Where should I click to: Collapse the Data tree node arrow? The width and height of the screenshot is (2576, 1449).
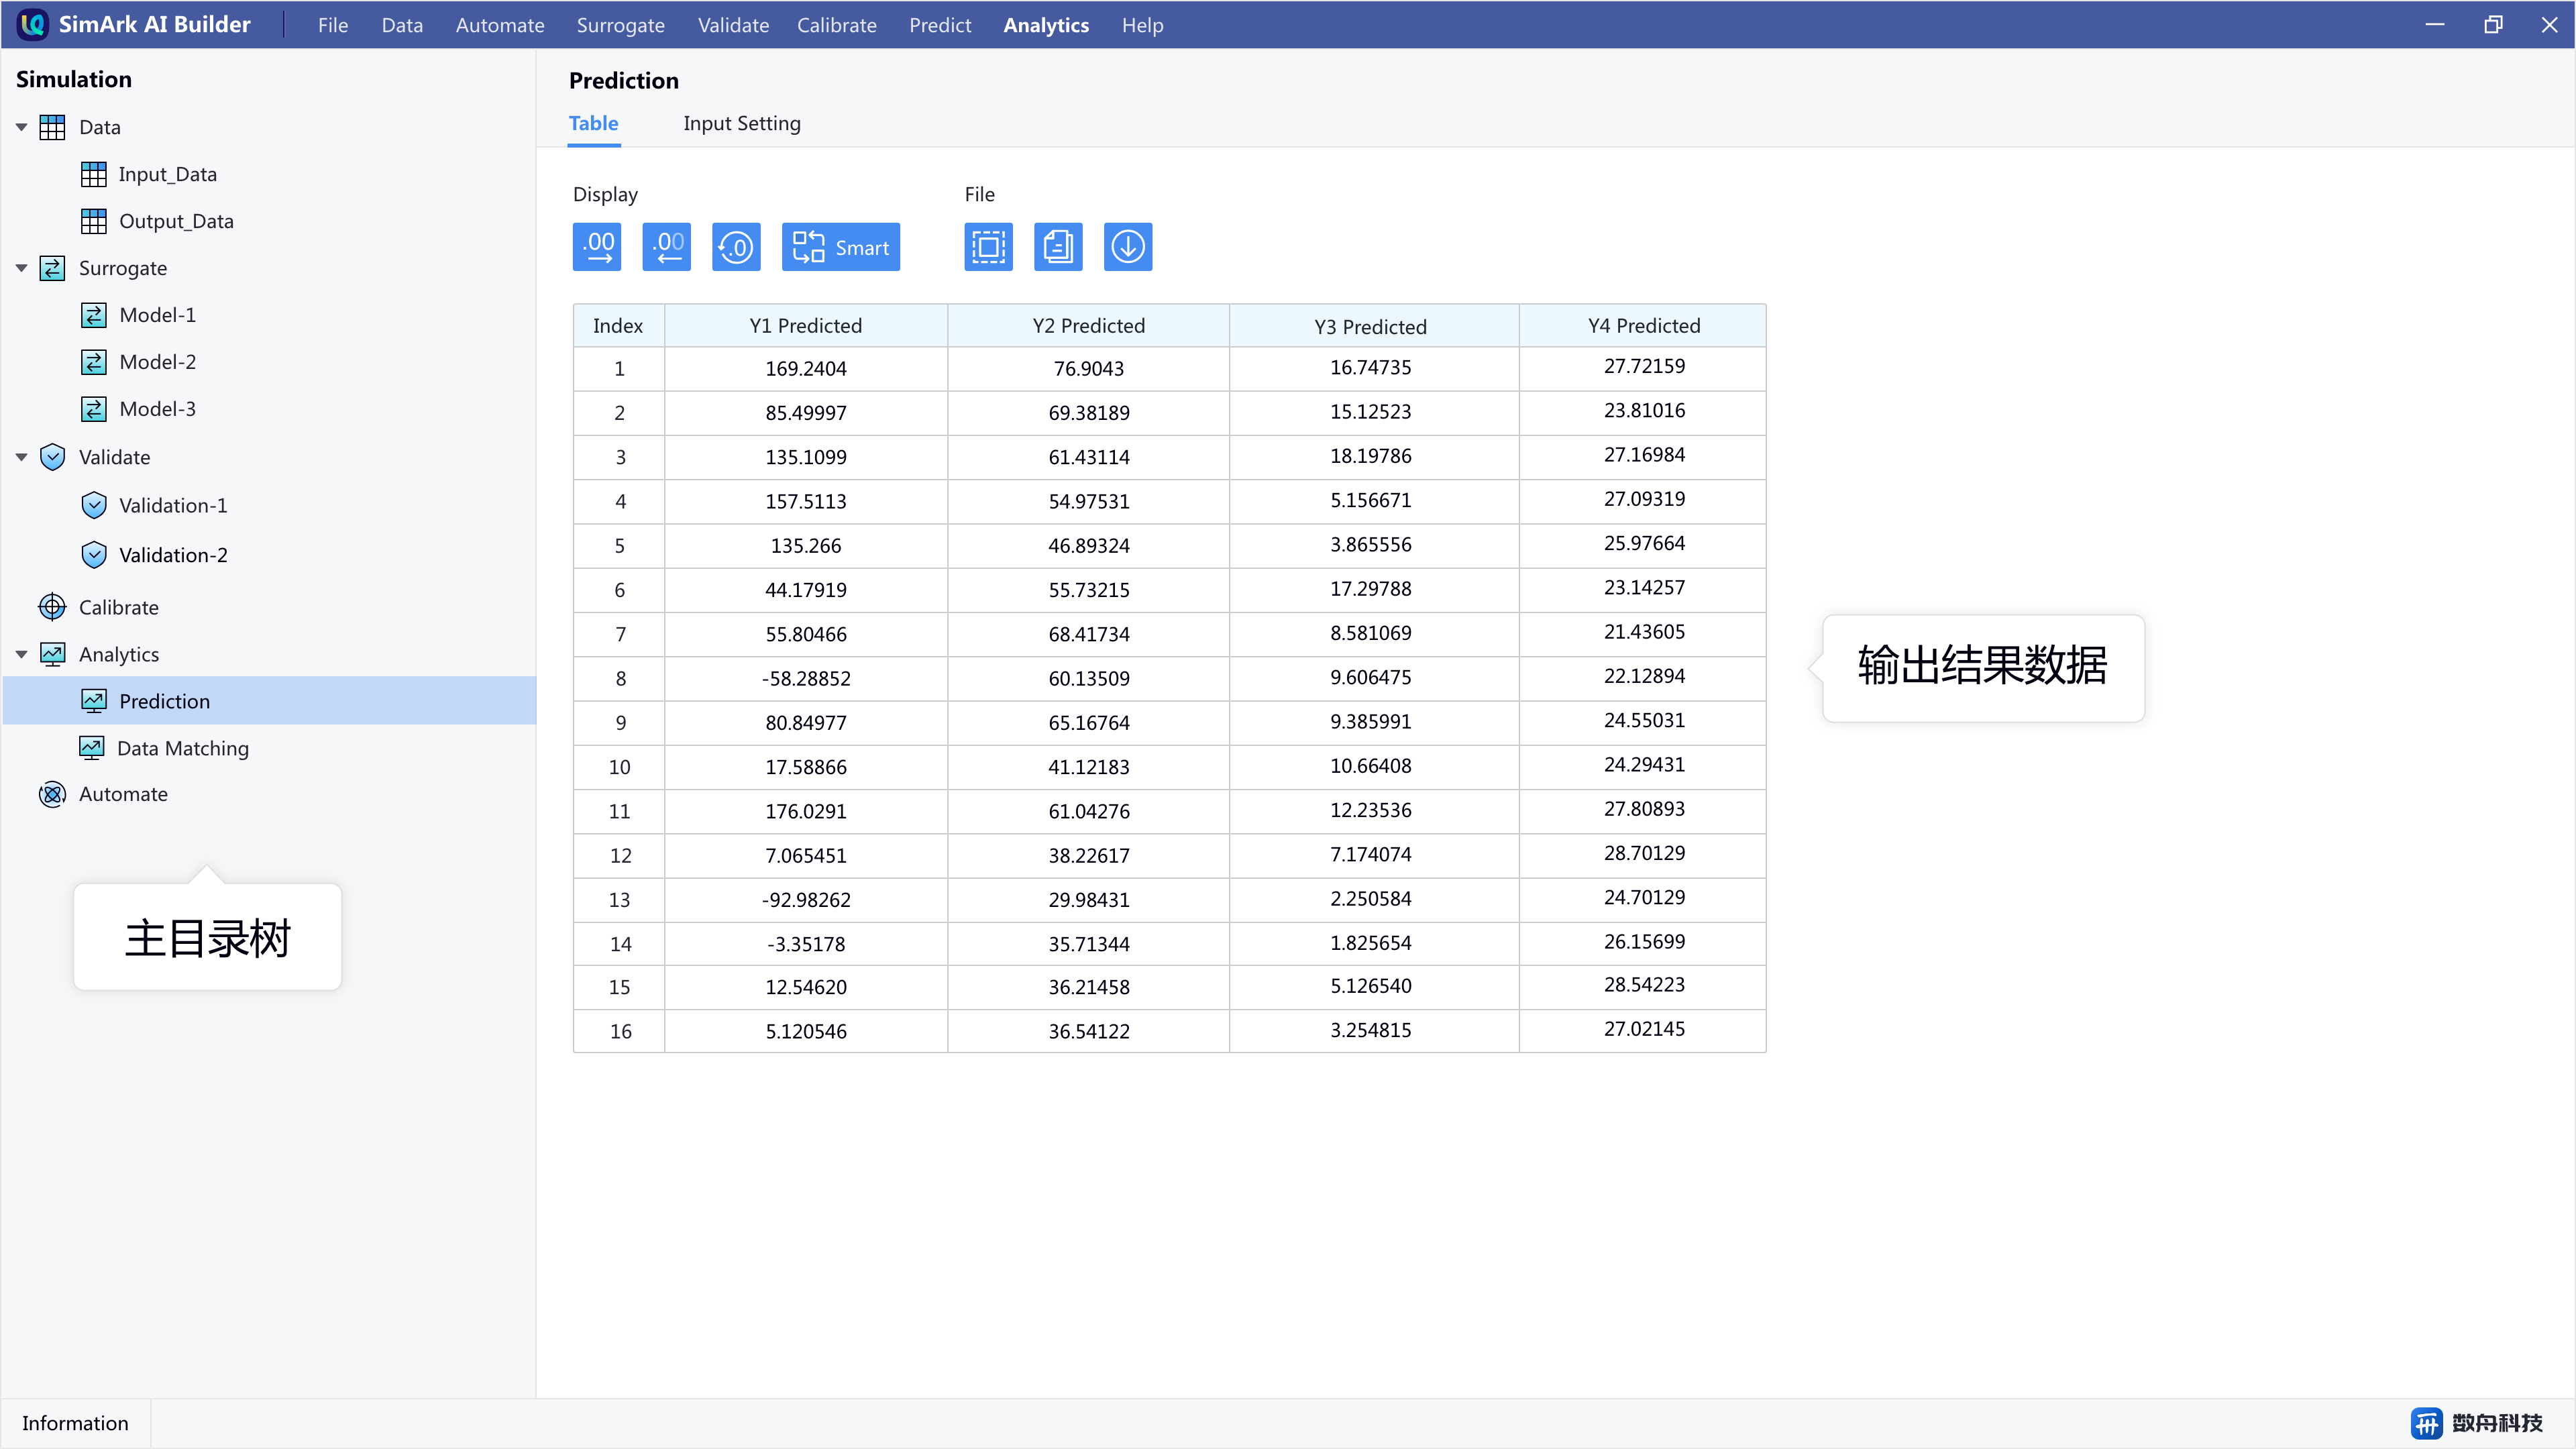pos(21,127)
